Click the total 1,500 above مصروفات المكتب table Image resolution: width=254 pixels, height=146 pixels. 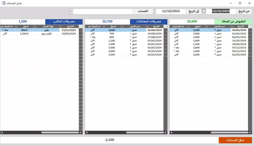[x=23, y=21]
